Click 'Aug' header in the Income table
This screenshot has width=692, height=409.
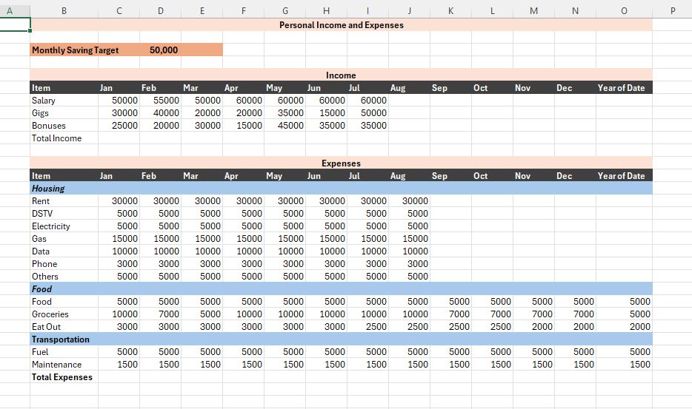(398, 88)
